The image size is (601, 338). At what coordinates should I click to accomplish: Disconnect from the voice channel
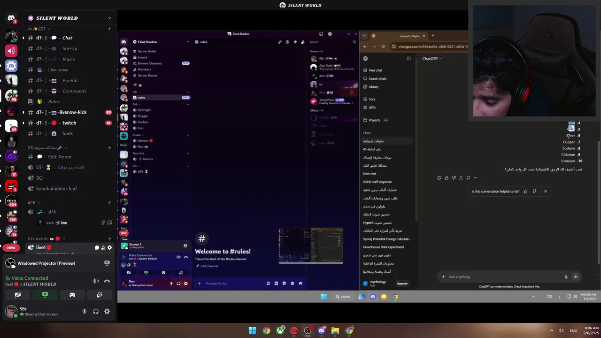point(107,281)
